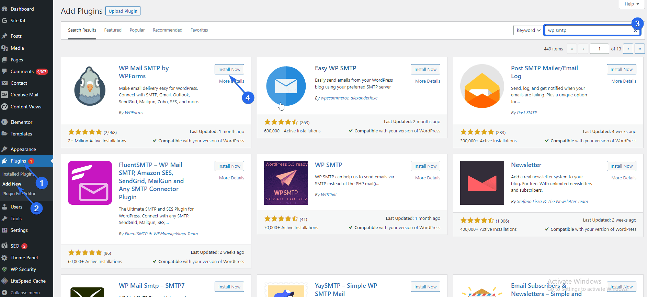Click the Templates folder icon
This screenshot has width=647, height=297.
pyautogui.click(x=4, y=134)
